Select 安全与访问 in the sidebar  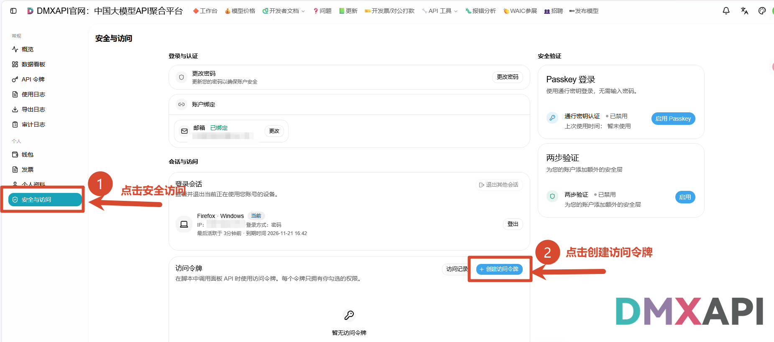(45, 200)
